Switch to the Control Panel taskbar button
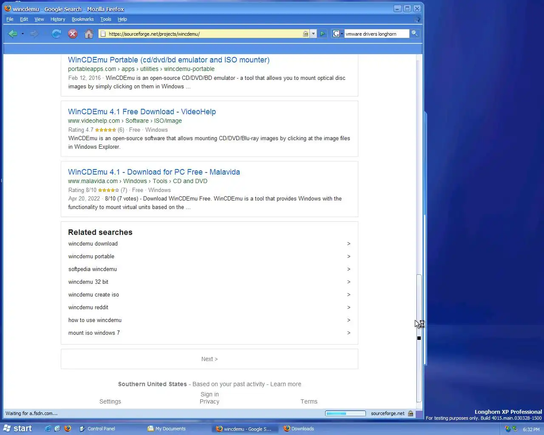Screen dimensions: 544x435 (110, 429)
